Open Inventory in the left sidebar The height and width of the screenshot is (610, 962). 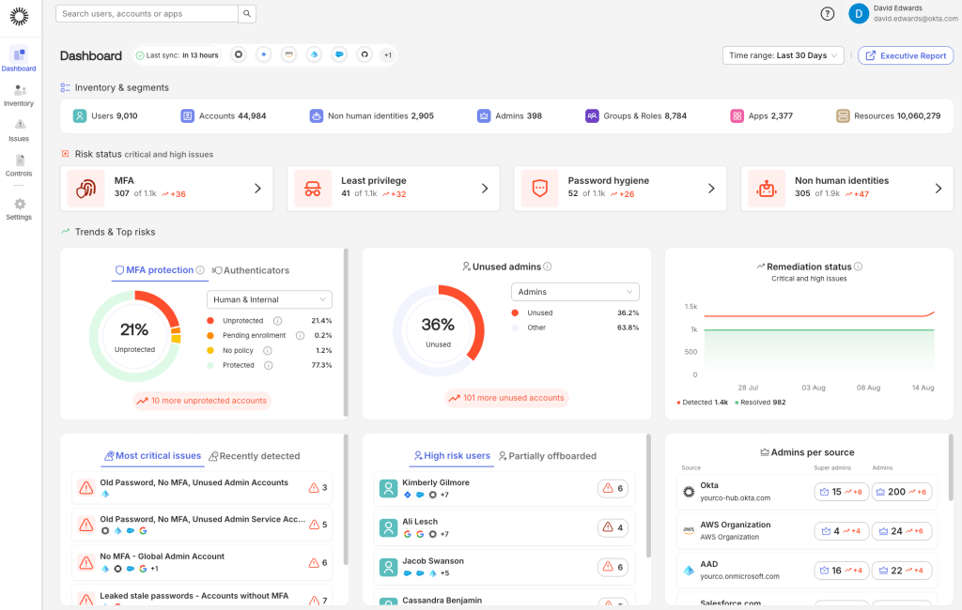(x=19, y=95)
